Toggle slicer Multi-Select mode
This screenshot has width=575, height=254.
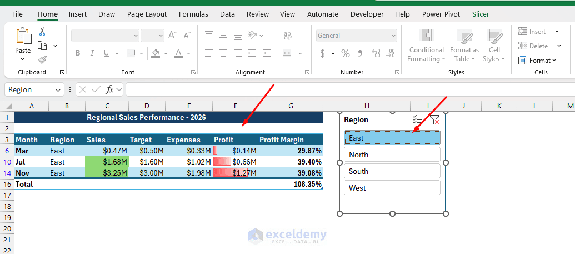[x=417, y=119]
